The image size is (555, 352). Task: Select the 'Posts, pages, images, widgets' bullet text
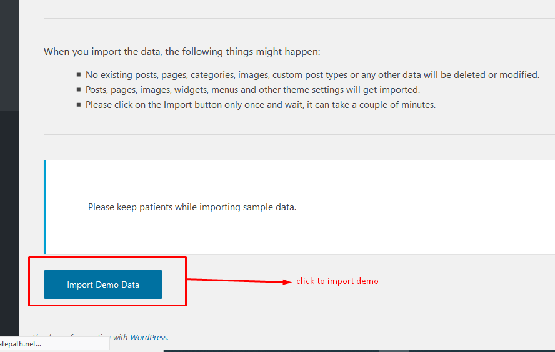pos(252,90)
